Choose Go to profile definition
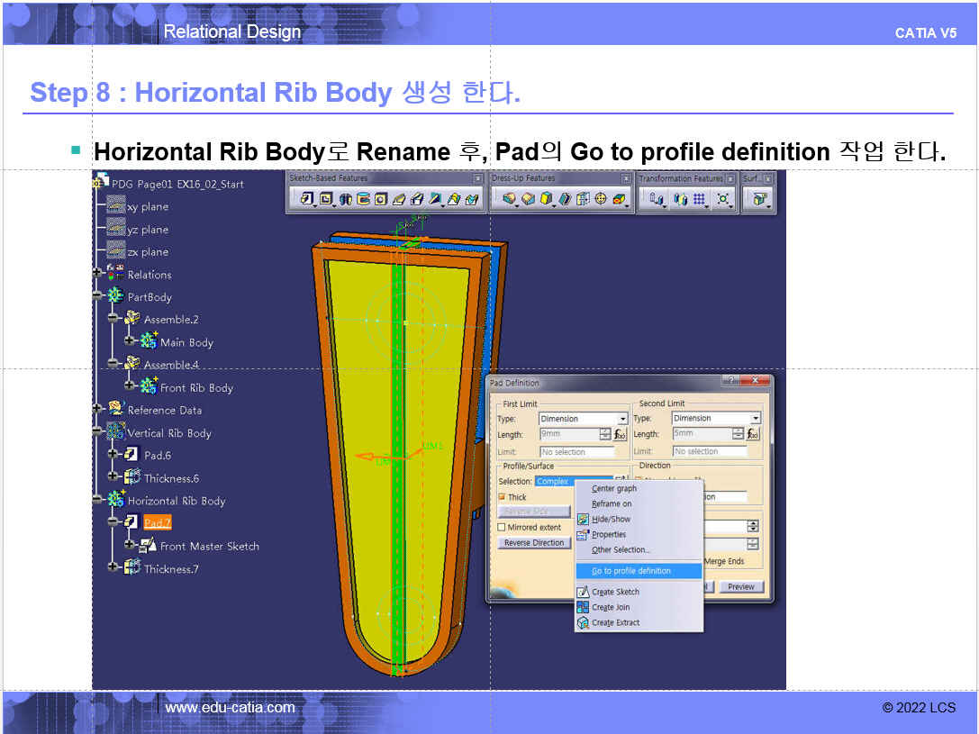The width and height of the screenshot is (979, 734). tap(630, 571)
